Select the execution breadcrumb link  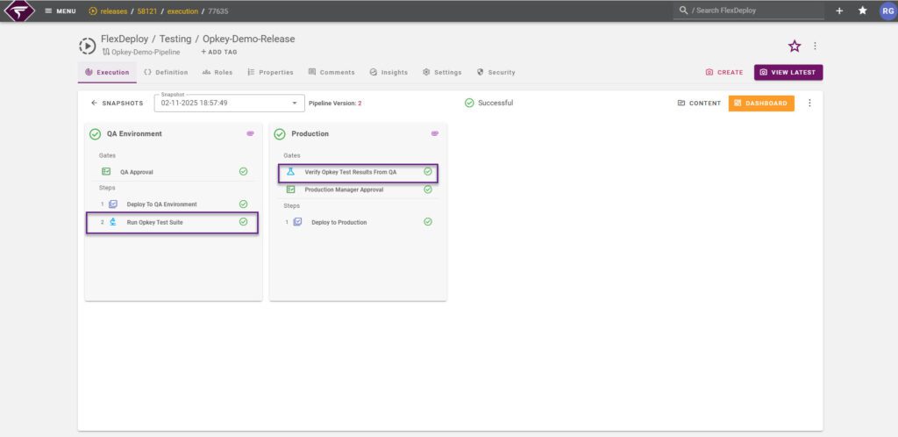182,11
